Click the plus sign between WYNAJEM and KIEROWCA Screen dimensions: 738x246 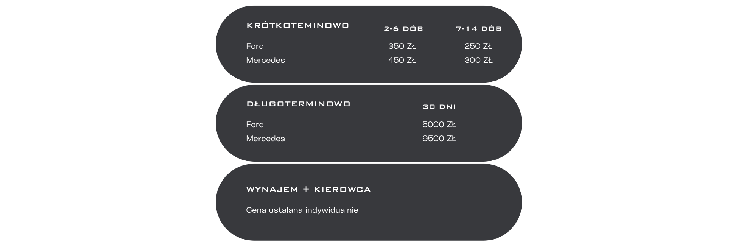(306, 189)
